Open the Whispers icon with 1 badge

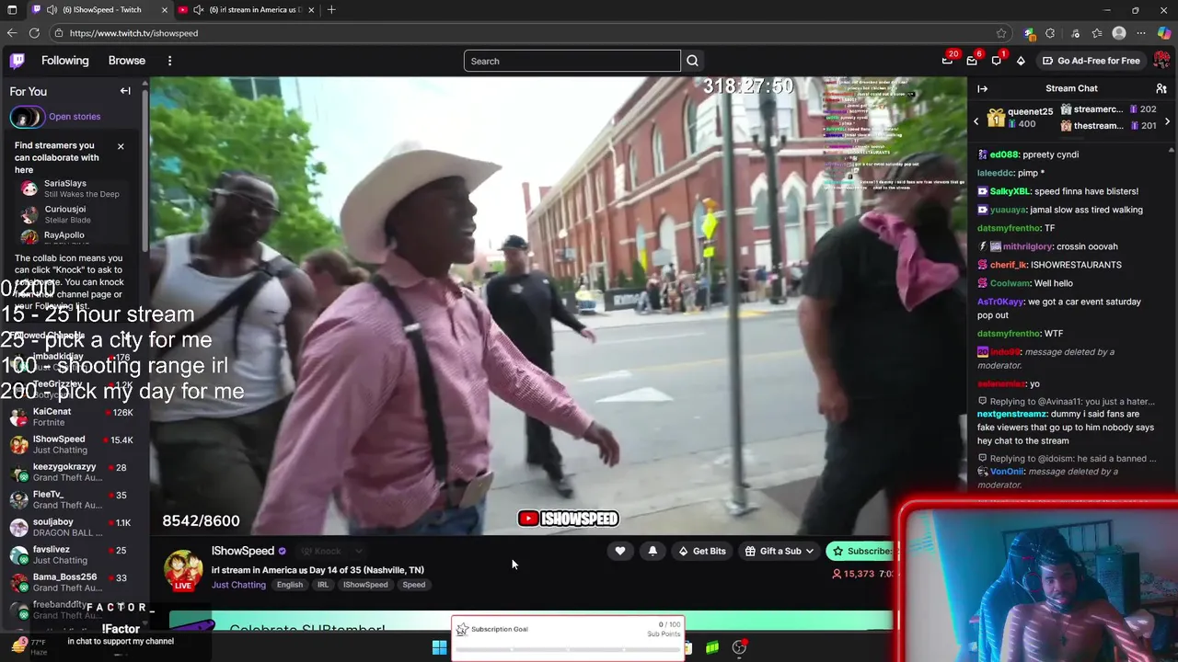point(997,61)
